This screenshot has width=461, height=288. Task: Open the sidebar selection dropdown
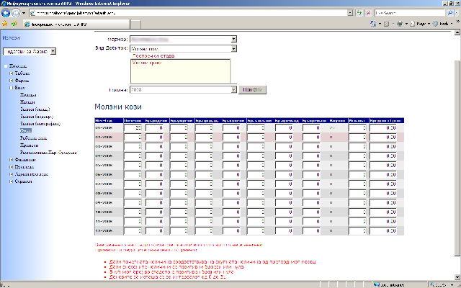click(x=53, y=51)
